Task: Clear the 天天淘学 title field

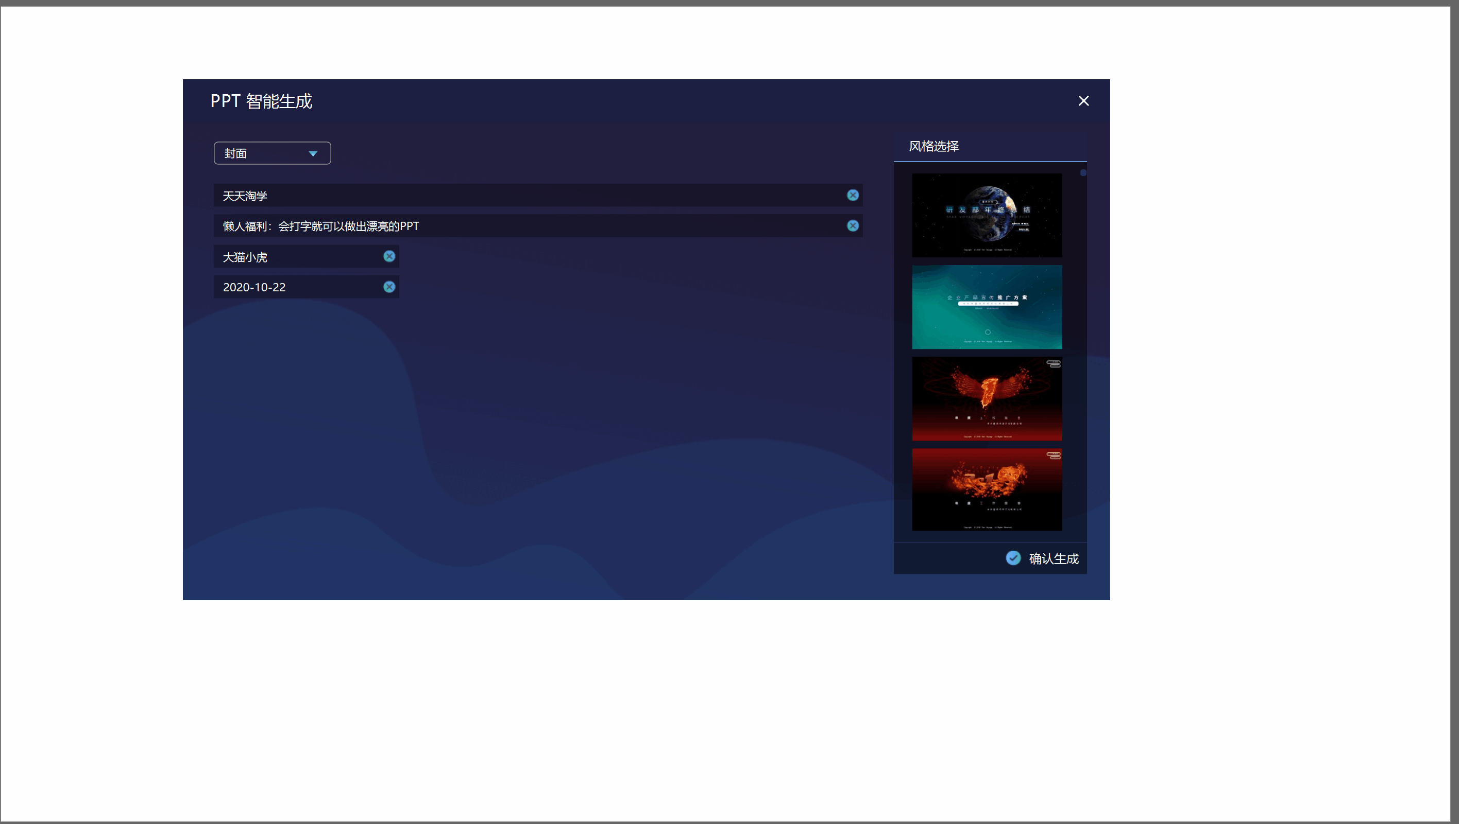Action: tap(853, 195)
